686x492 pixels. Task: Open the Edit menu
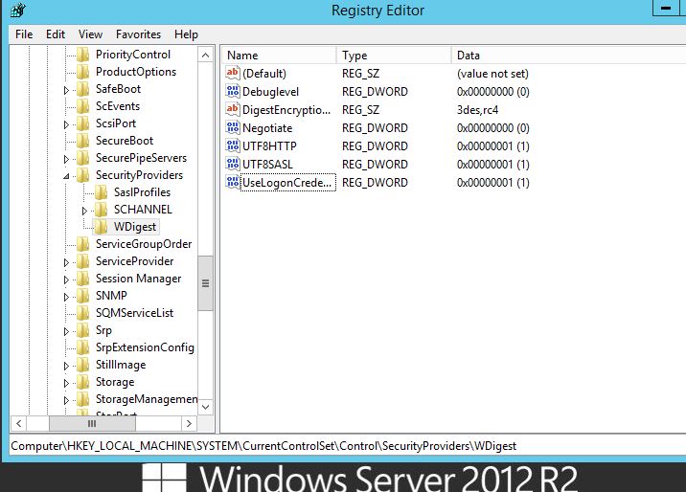pos(56,34)
